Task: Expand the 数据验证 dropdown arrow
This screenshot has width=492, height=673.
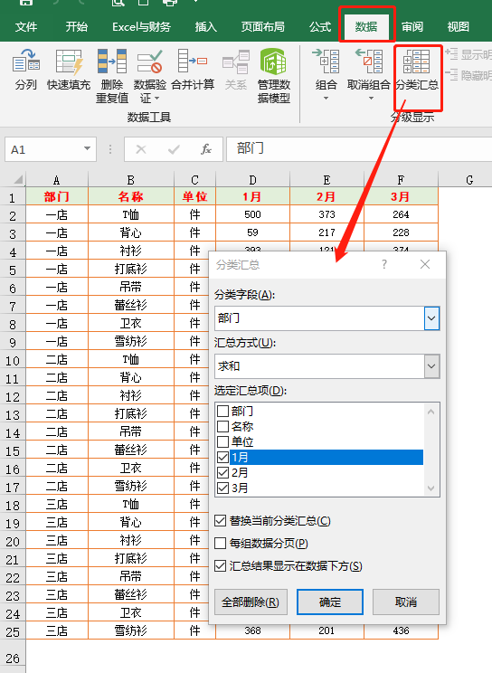Action: pos(156,99)
